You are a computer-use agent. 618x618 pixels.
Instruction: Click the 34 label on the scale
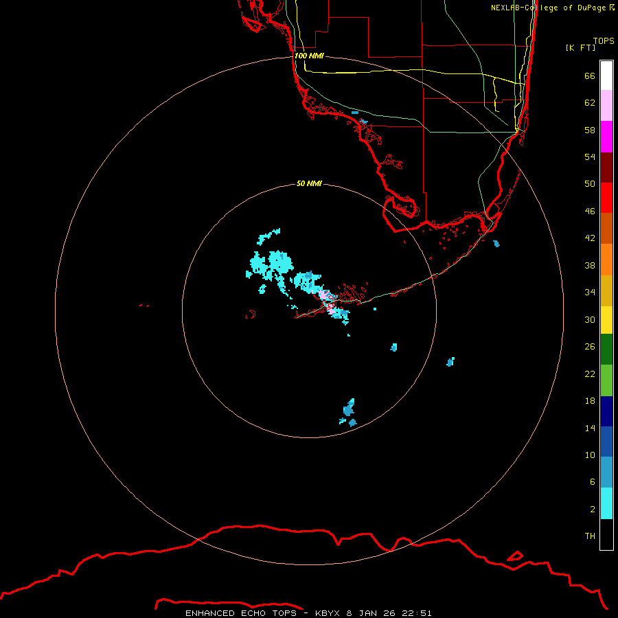point(590,293)
